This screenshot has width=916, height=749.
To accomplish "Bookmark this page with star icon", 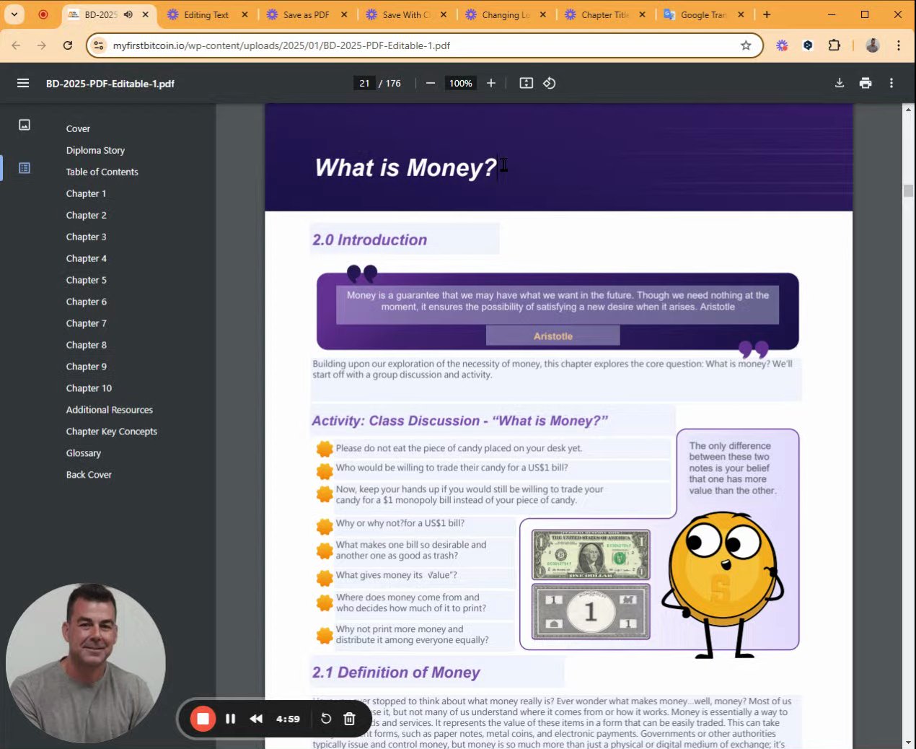I will point(746,45).
